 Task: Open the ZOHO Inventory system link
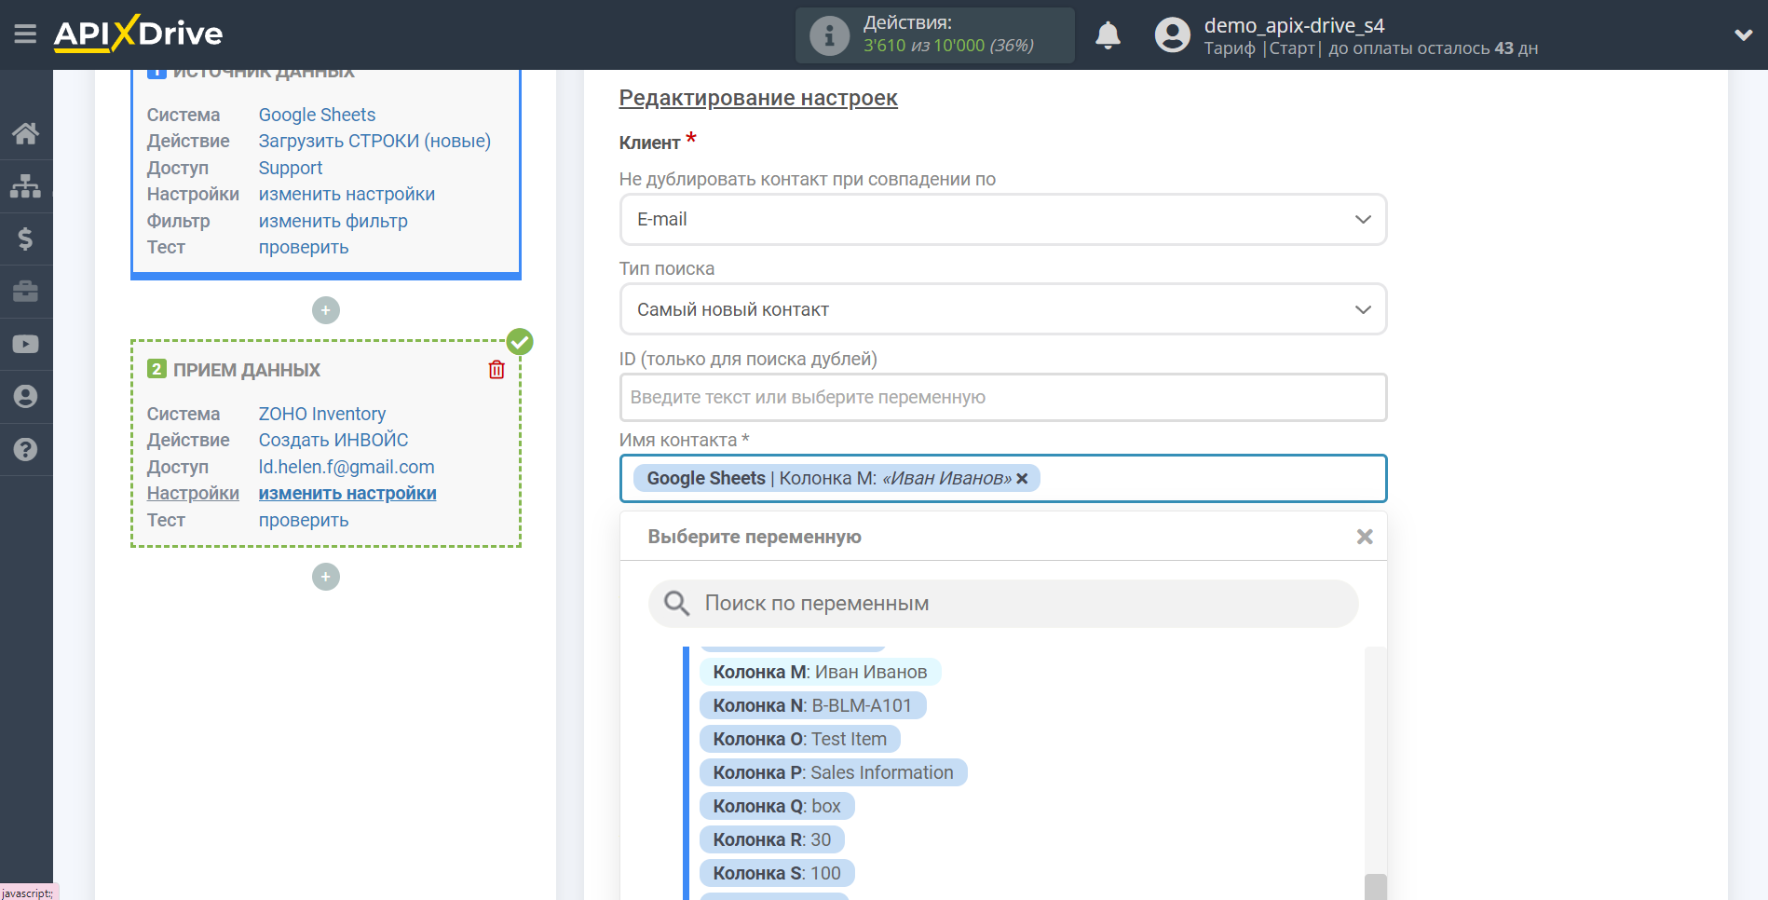(x=322, y=414)
